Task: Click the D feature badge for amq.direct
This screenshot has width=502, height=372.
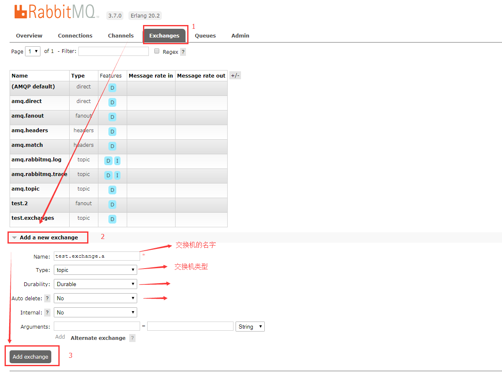Action: pos(112,103)
